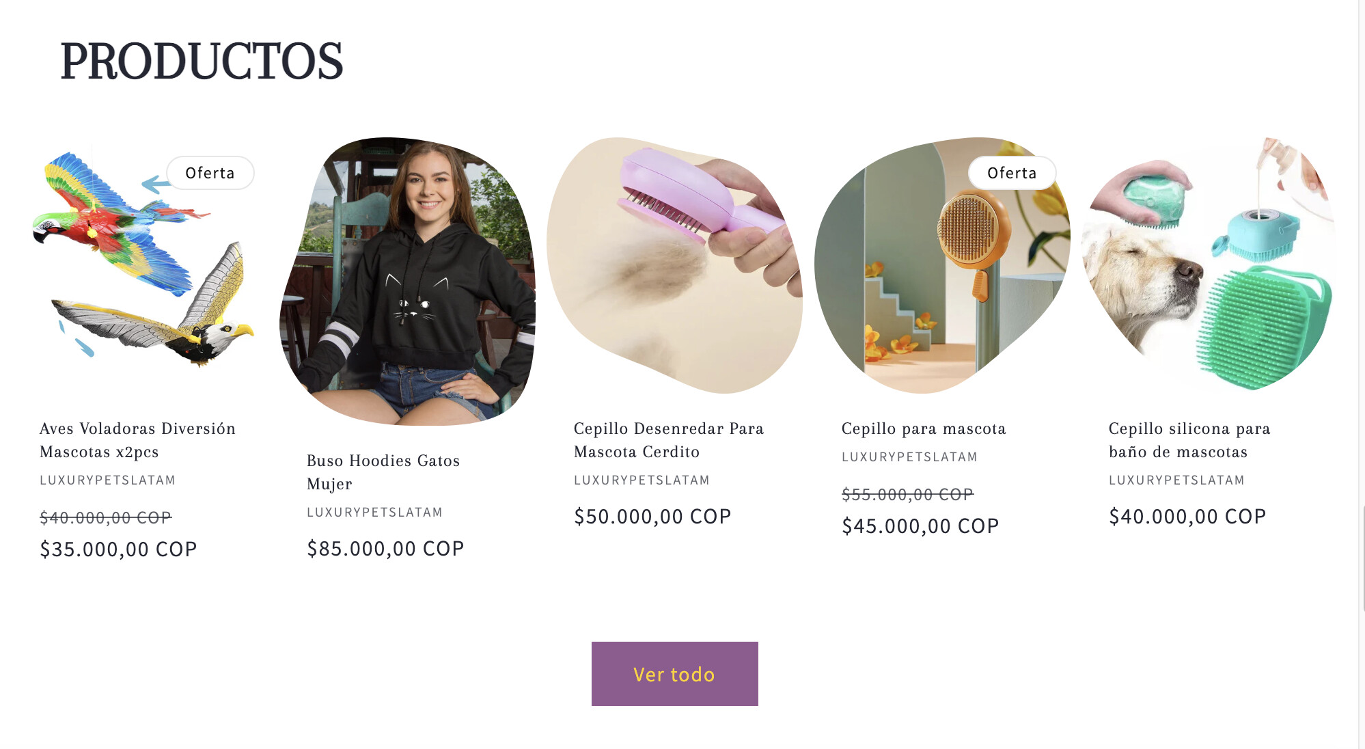1365x749 pixels.
Task: Select the Cepillo para mascota title
Action: [923, 428]
